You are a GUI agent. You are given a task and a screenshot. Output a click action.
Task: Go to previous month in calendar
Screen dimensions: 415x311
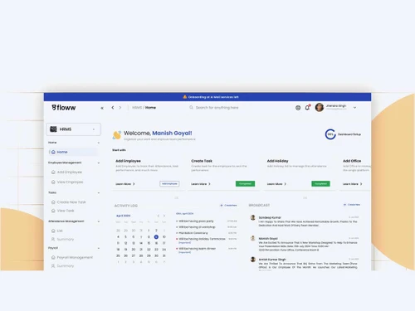click(159, 216)
